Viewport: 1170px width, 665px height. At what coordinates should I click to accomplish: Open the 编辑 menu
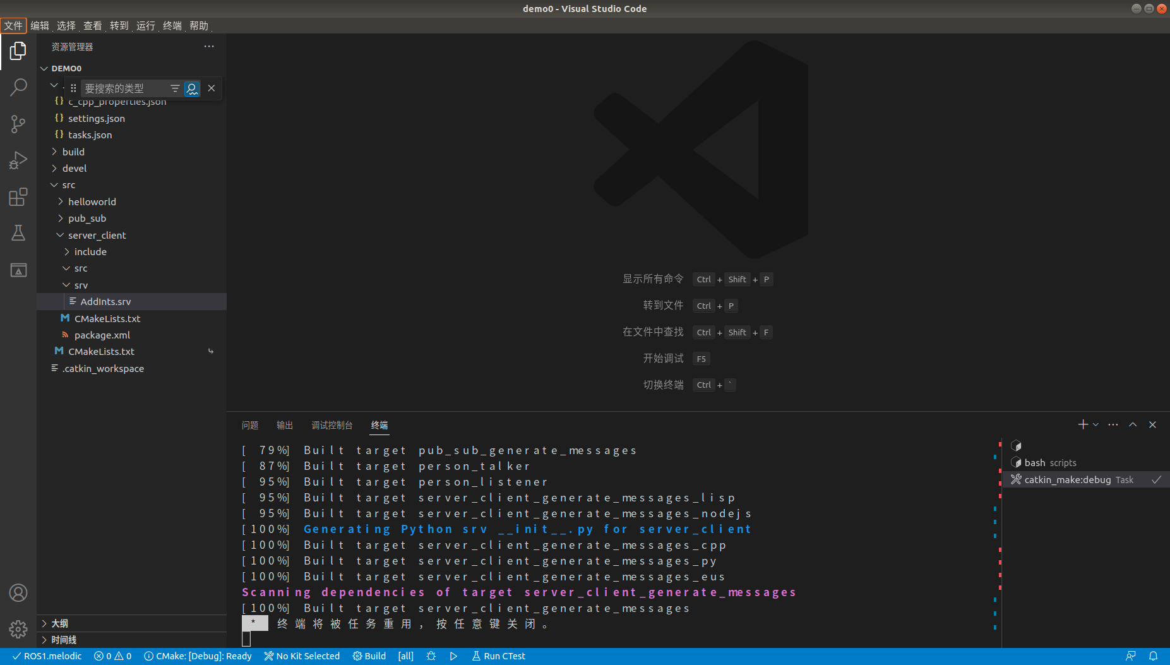tap(40, 25)
